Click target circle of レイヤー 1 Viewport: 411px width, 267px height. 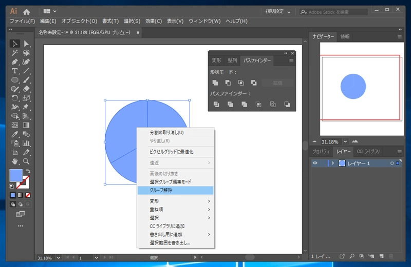(x=392, y=163)
